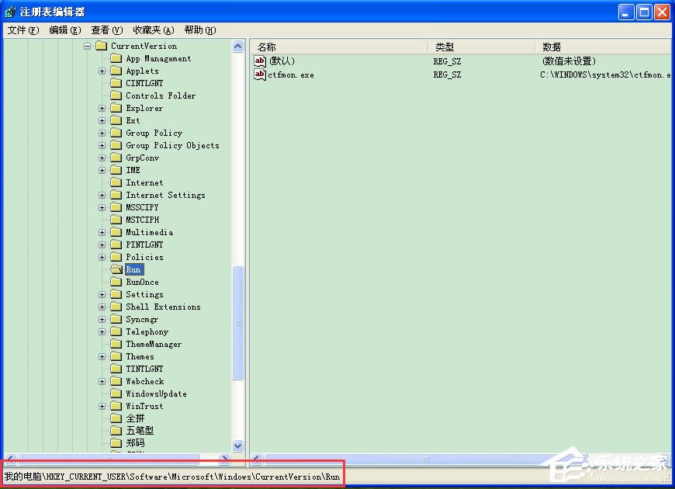Expand the Policies registry key
The height and width of the screenshot is (489, 675).
102,257
